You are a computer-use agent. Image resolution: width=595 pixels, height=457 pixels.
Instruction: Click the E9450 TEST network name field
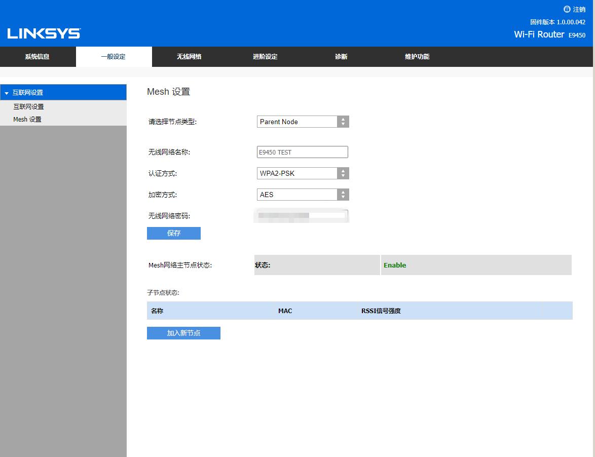tap(302, 152)
